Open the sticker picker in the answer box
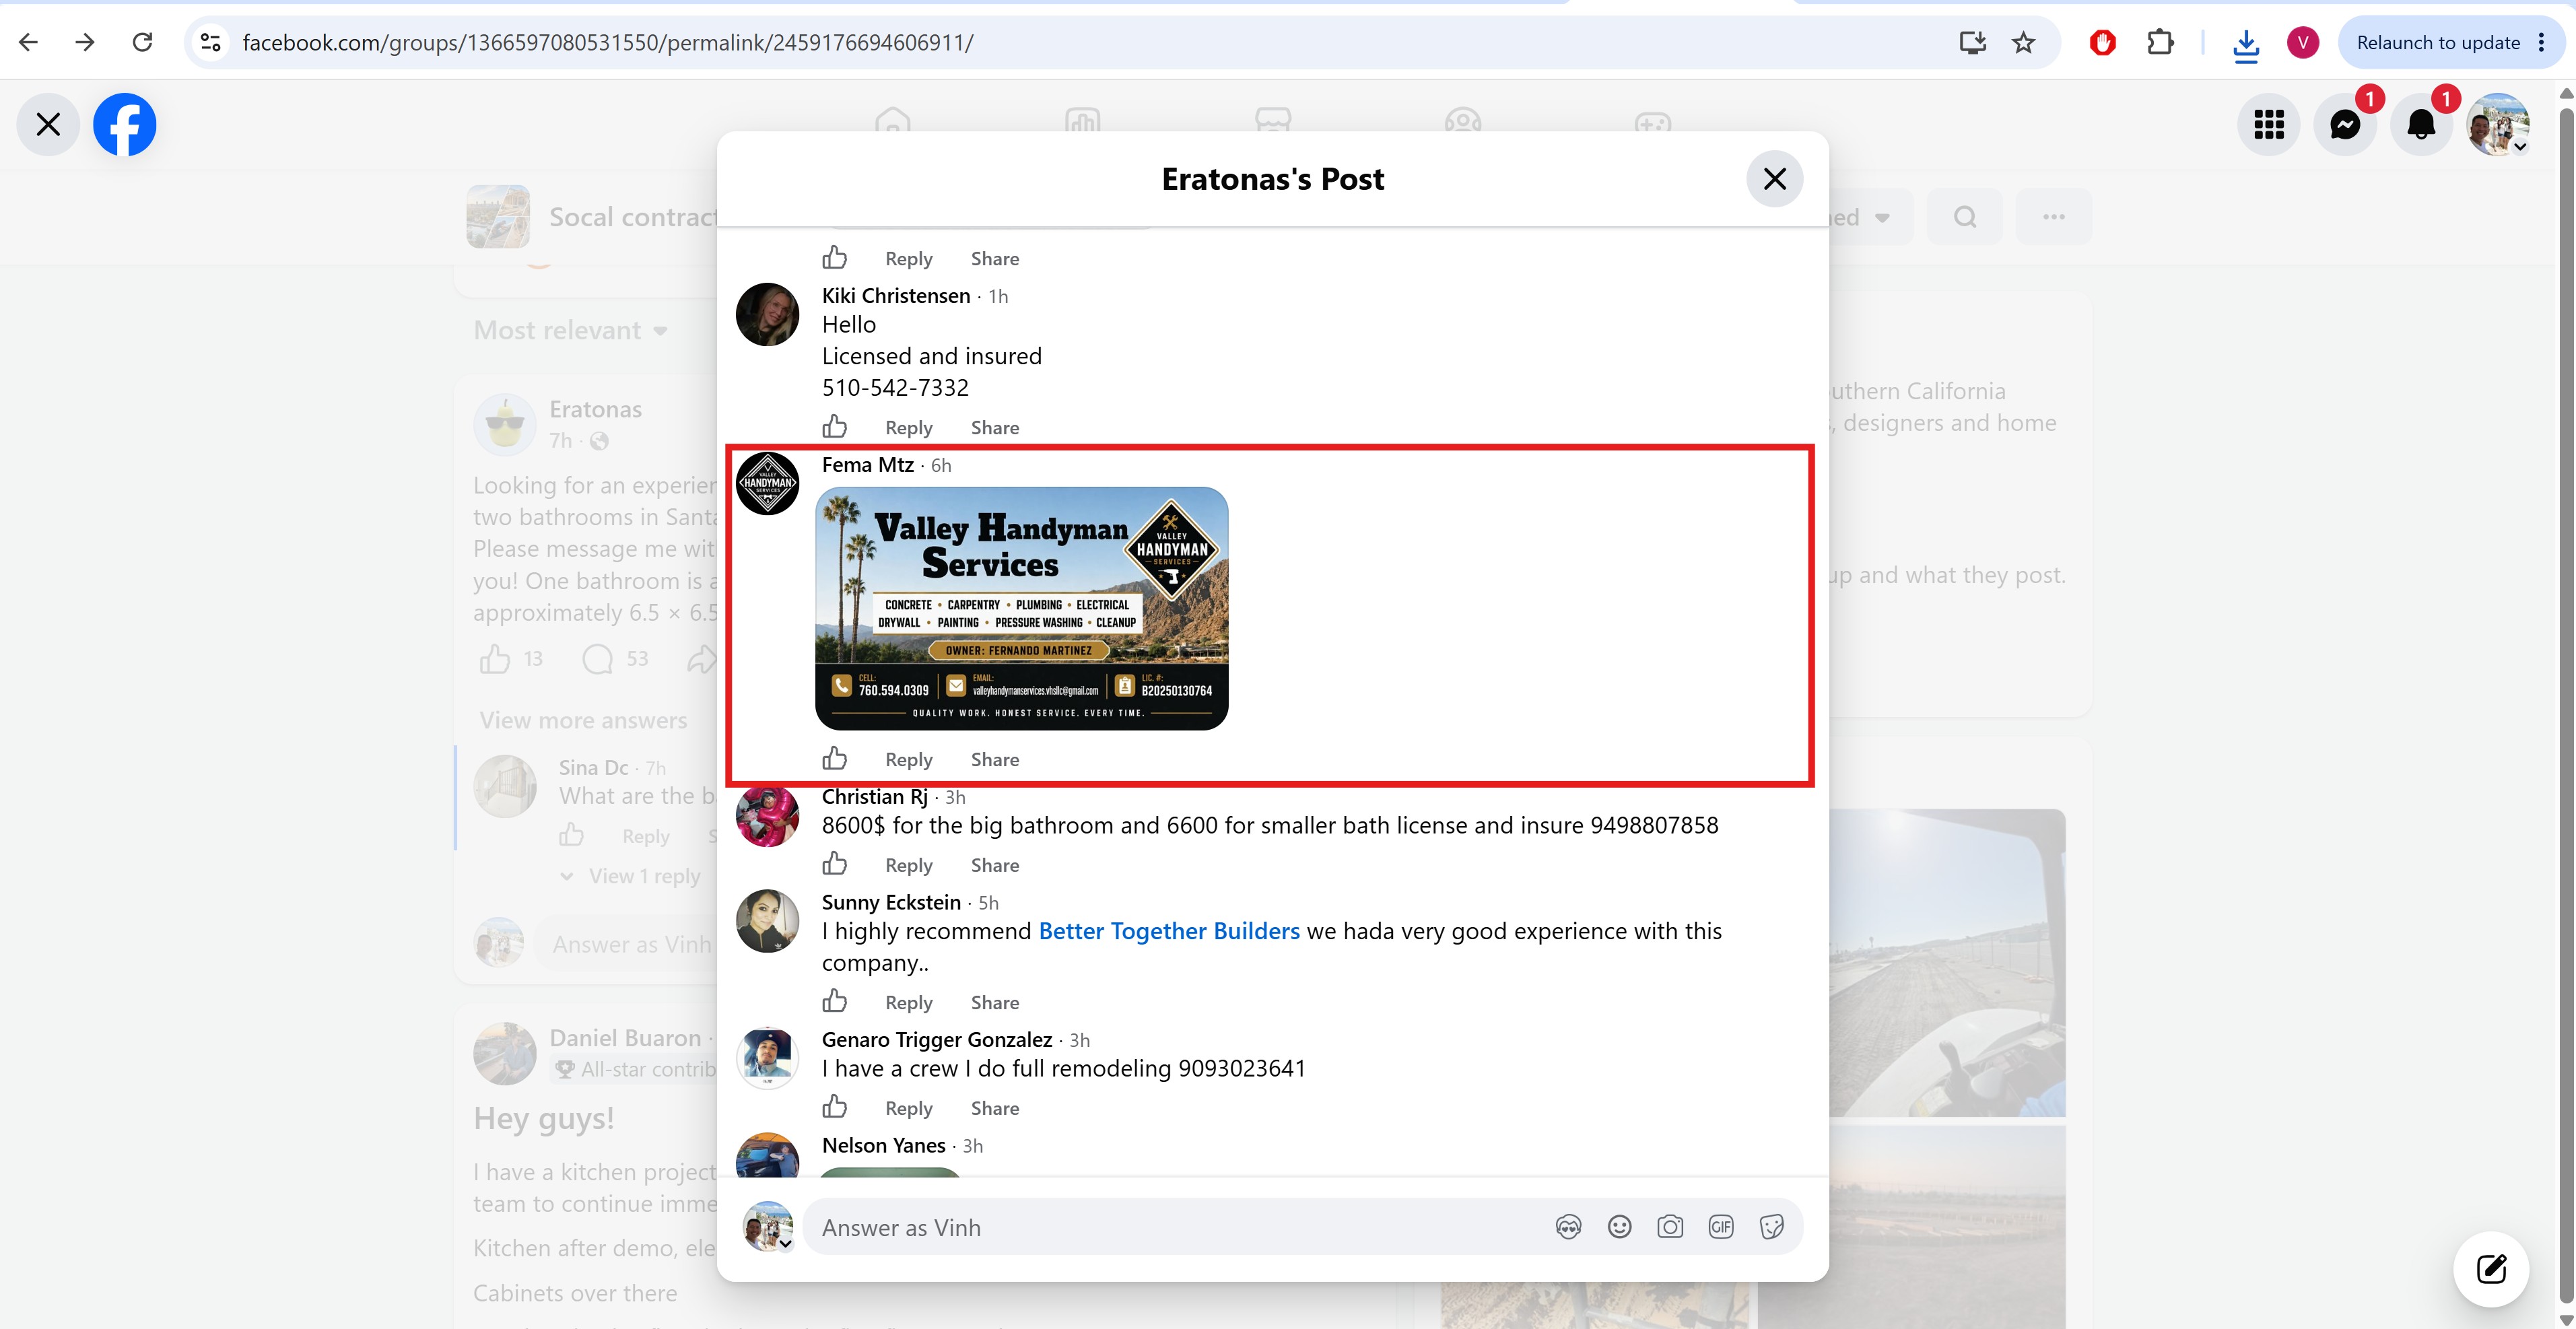The width and height of the screenshot is (2576, 1329). [x=1772, y=1228]
